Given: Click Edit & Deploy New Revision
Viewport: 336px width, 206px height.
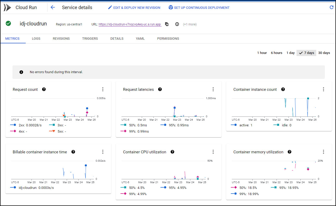Looking at the screenshot, I should click(x=134, y=8).
